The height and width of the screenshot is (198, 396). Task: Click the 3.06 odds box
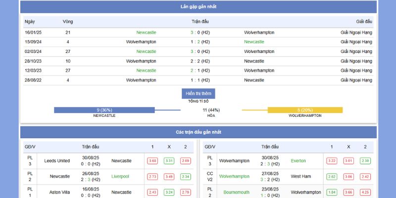[x=348, y=177]
